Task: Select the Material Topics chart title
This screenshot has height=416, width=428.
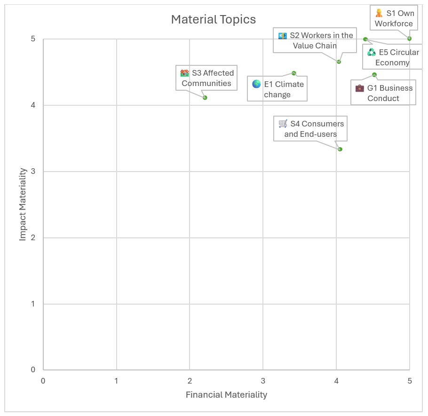Action: [213, 19]
